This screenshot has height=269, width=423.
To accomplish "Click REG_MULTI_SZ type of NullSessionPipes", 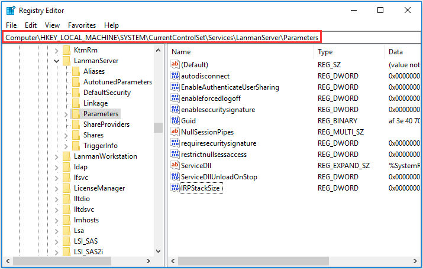I will [x=340, y=132].
